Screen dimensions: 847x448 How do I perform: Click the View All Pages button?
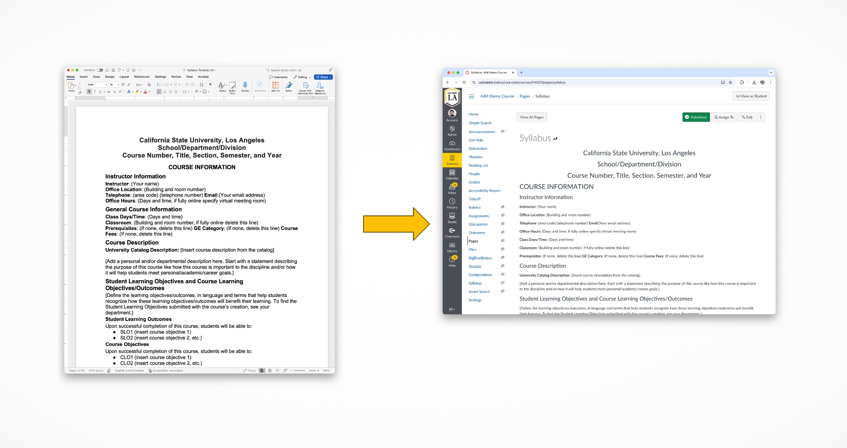532,117
